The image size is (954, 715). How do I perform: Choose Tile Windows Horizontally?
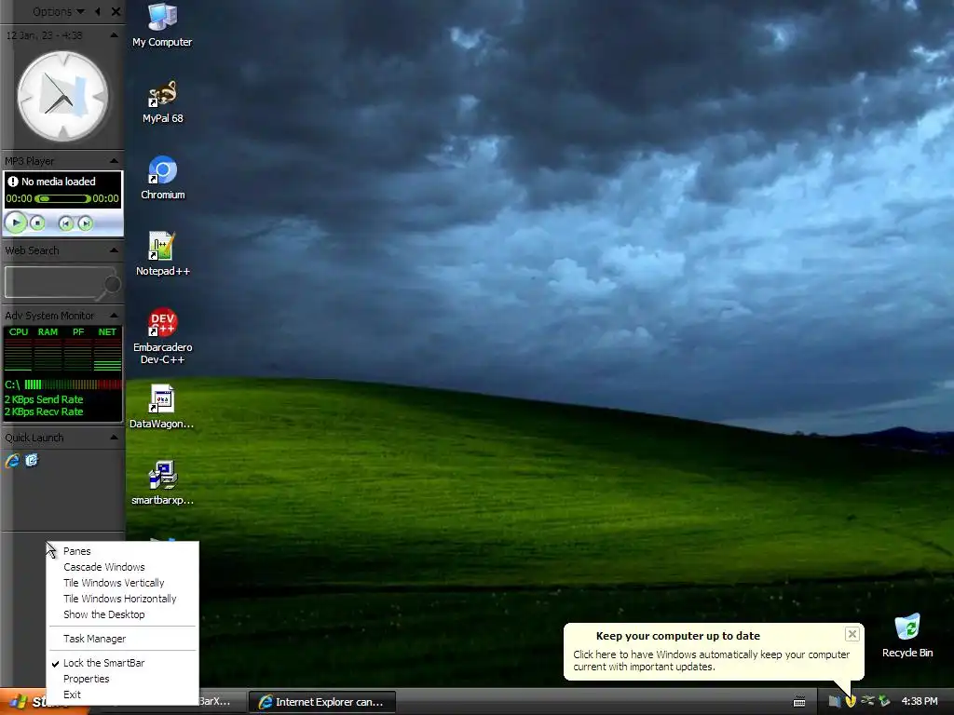coord(122,599)
